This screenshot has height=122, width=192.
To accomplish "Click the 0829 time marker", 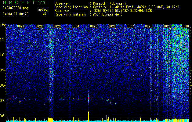I will pyautogui.click(x=167, y=26).
